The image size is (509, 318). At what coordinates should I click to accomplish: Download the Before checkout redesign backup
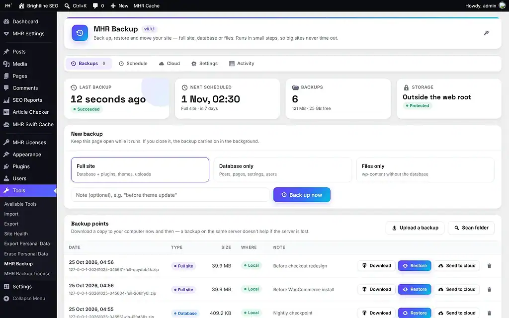pyautogui.click(x=377, y=266)
